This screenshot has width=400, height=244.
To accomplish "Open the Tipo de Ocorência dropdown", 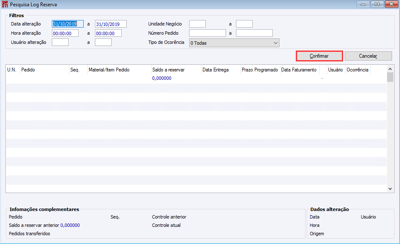I will [x=234, y=43].
